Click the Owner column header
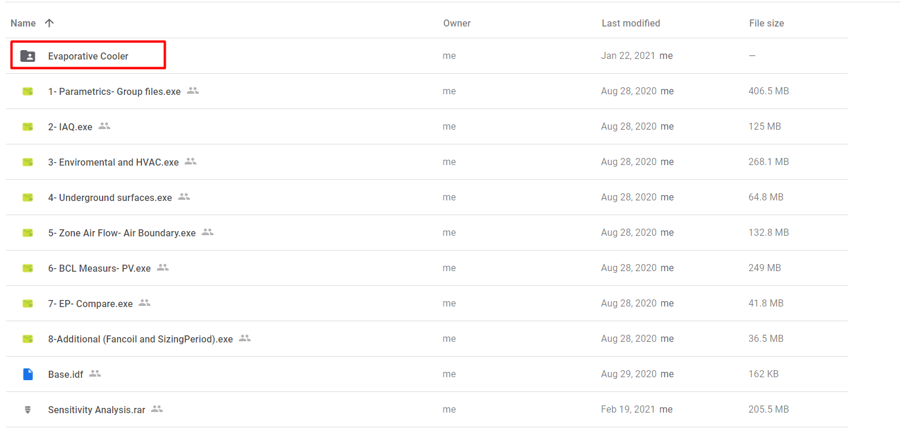Screen dimensions: 900x445 click(x=456, y=24)
